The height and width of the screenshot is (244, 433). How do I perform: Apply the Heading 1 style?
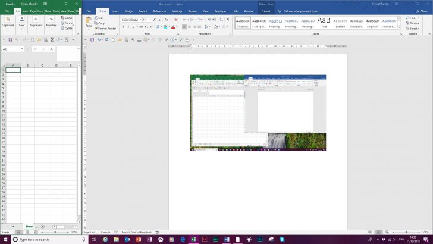coord(275,23)
